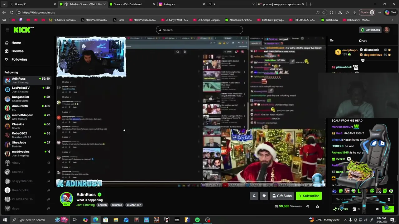
Task: Open a new browser tab
Action: [x=310, y=4]
